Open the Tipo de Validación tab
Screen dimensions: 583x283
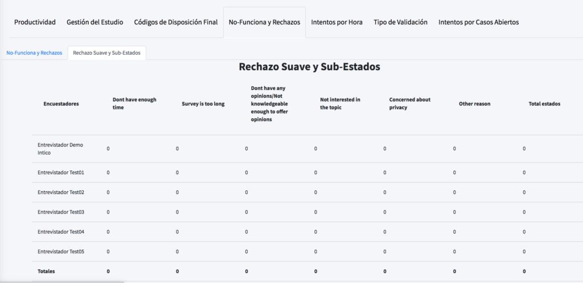click(400, 22)
